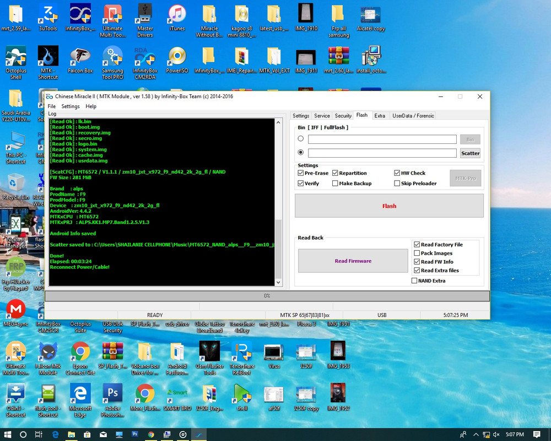Open the UserData / Forensic tab
Image resolution: width=551 pixels, height=441 pixels.
point(413,116)
